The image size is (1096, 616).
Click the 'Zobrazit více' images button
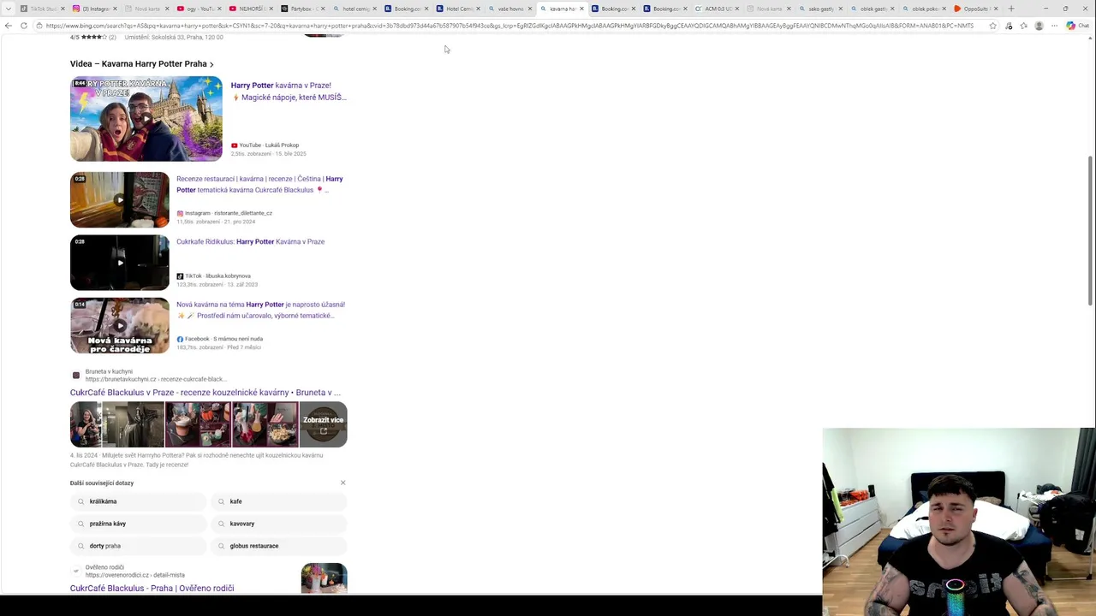tap(323, 424)
